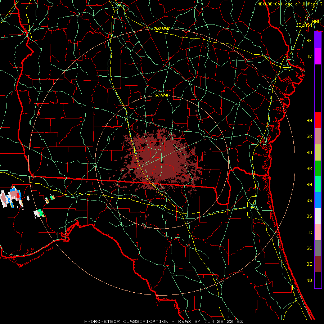Click the HA red legend swatch
The image size is (324, 324).
[318, 120]
